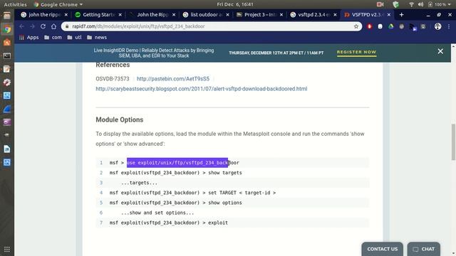Open Apps shortcut in bookmarks bar
Viewport: 456px width, 256px height.
tap(28, 38)
